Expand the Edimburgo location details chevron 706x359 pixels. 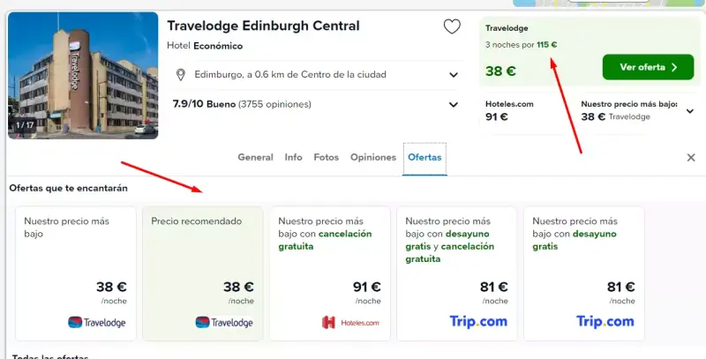coord(454,75)
